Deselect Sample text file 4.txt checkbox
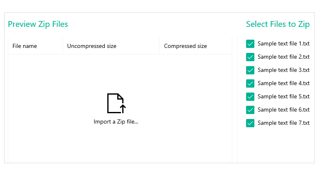The width and height of the screenshot is (319, 188). 250,83
